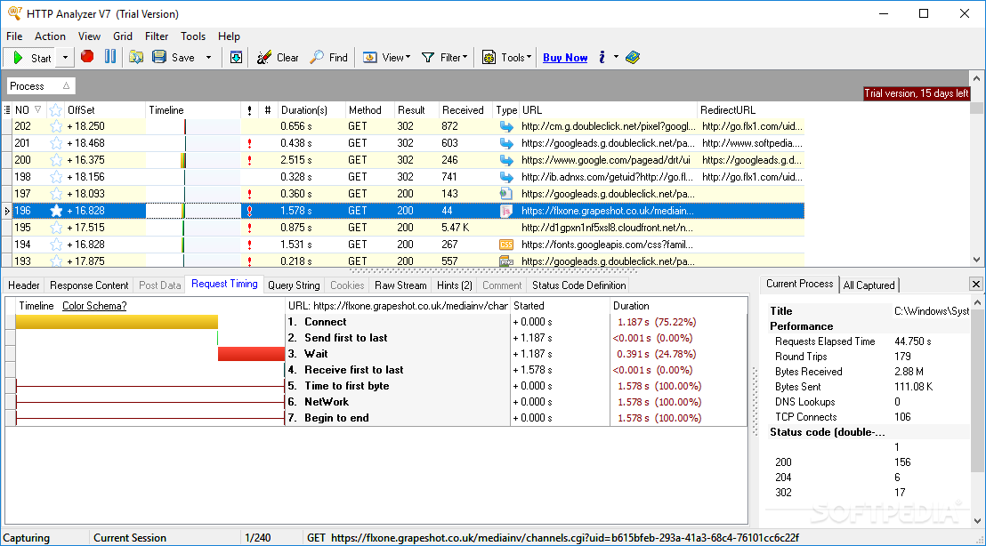Open the Start button dropdown arrow
The width and height of the screenshot is (986, 546).
pyautogui.click(x=65, y=58)
